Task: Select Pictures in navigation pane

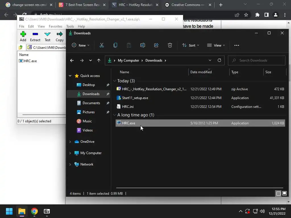Action: point(89,112)
